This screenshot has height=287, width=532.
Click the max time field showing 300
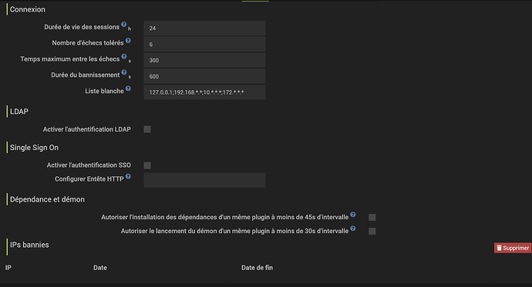(x=204, y=60)
